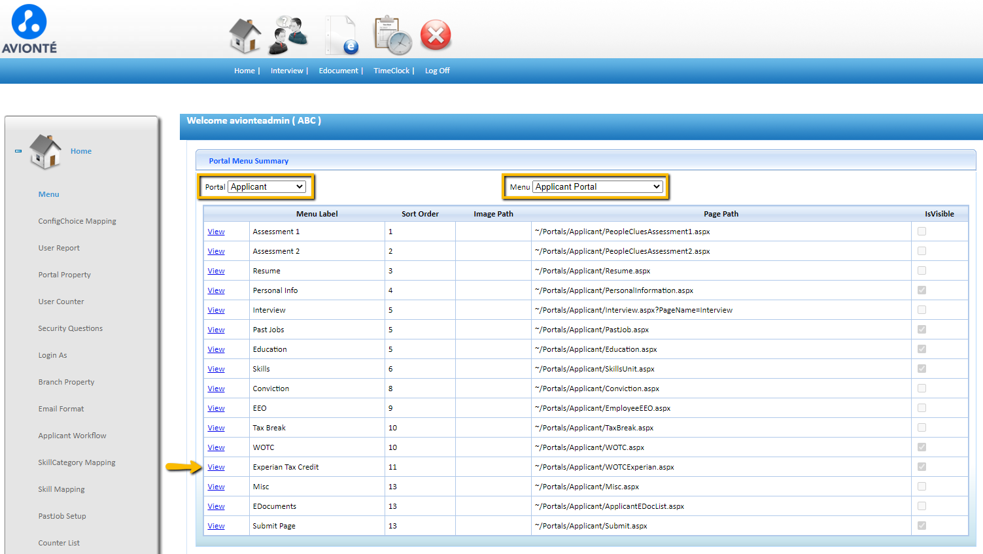Click the Menu Label column header

[317, 214]
